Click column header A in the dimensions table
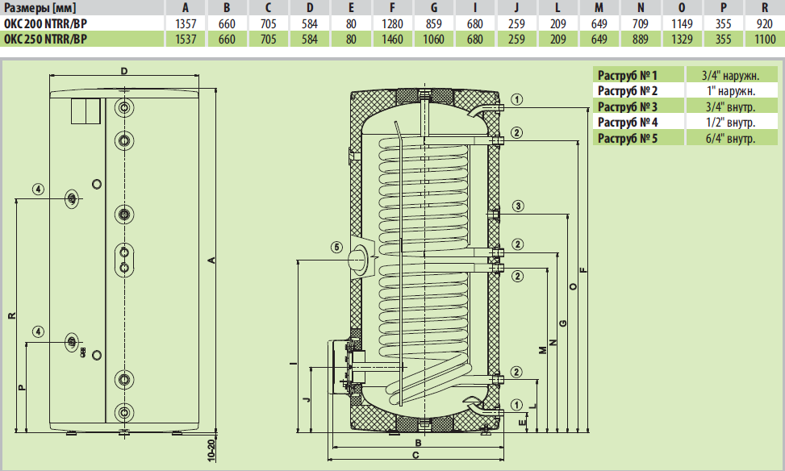Image resolution: width=785 pixels, height=471 pixels. pos(185,8)
